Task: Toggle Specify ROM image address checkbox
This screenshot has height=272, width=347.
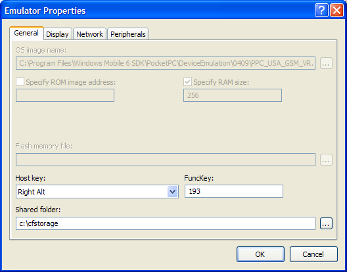Action: [x=20, y=82]
